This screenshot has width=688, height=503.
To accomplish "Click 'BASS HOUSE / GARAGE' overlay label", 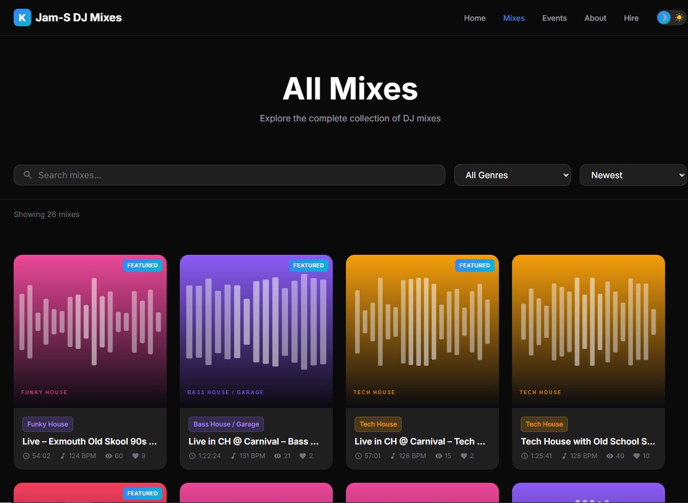I will (226, 393).
